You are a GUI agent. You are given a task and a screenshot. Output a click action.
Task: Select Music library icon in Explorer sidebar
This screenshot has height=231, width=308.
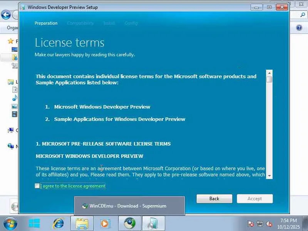pos(15,98)
